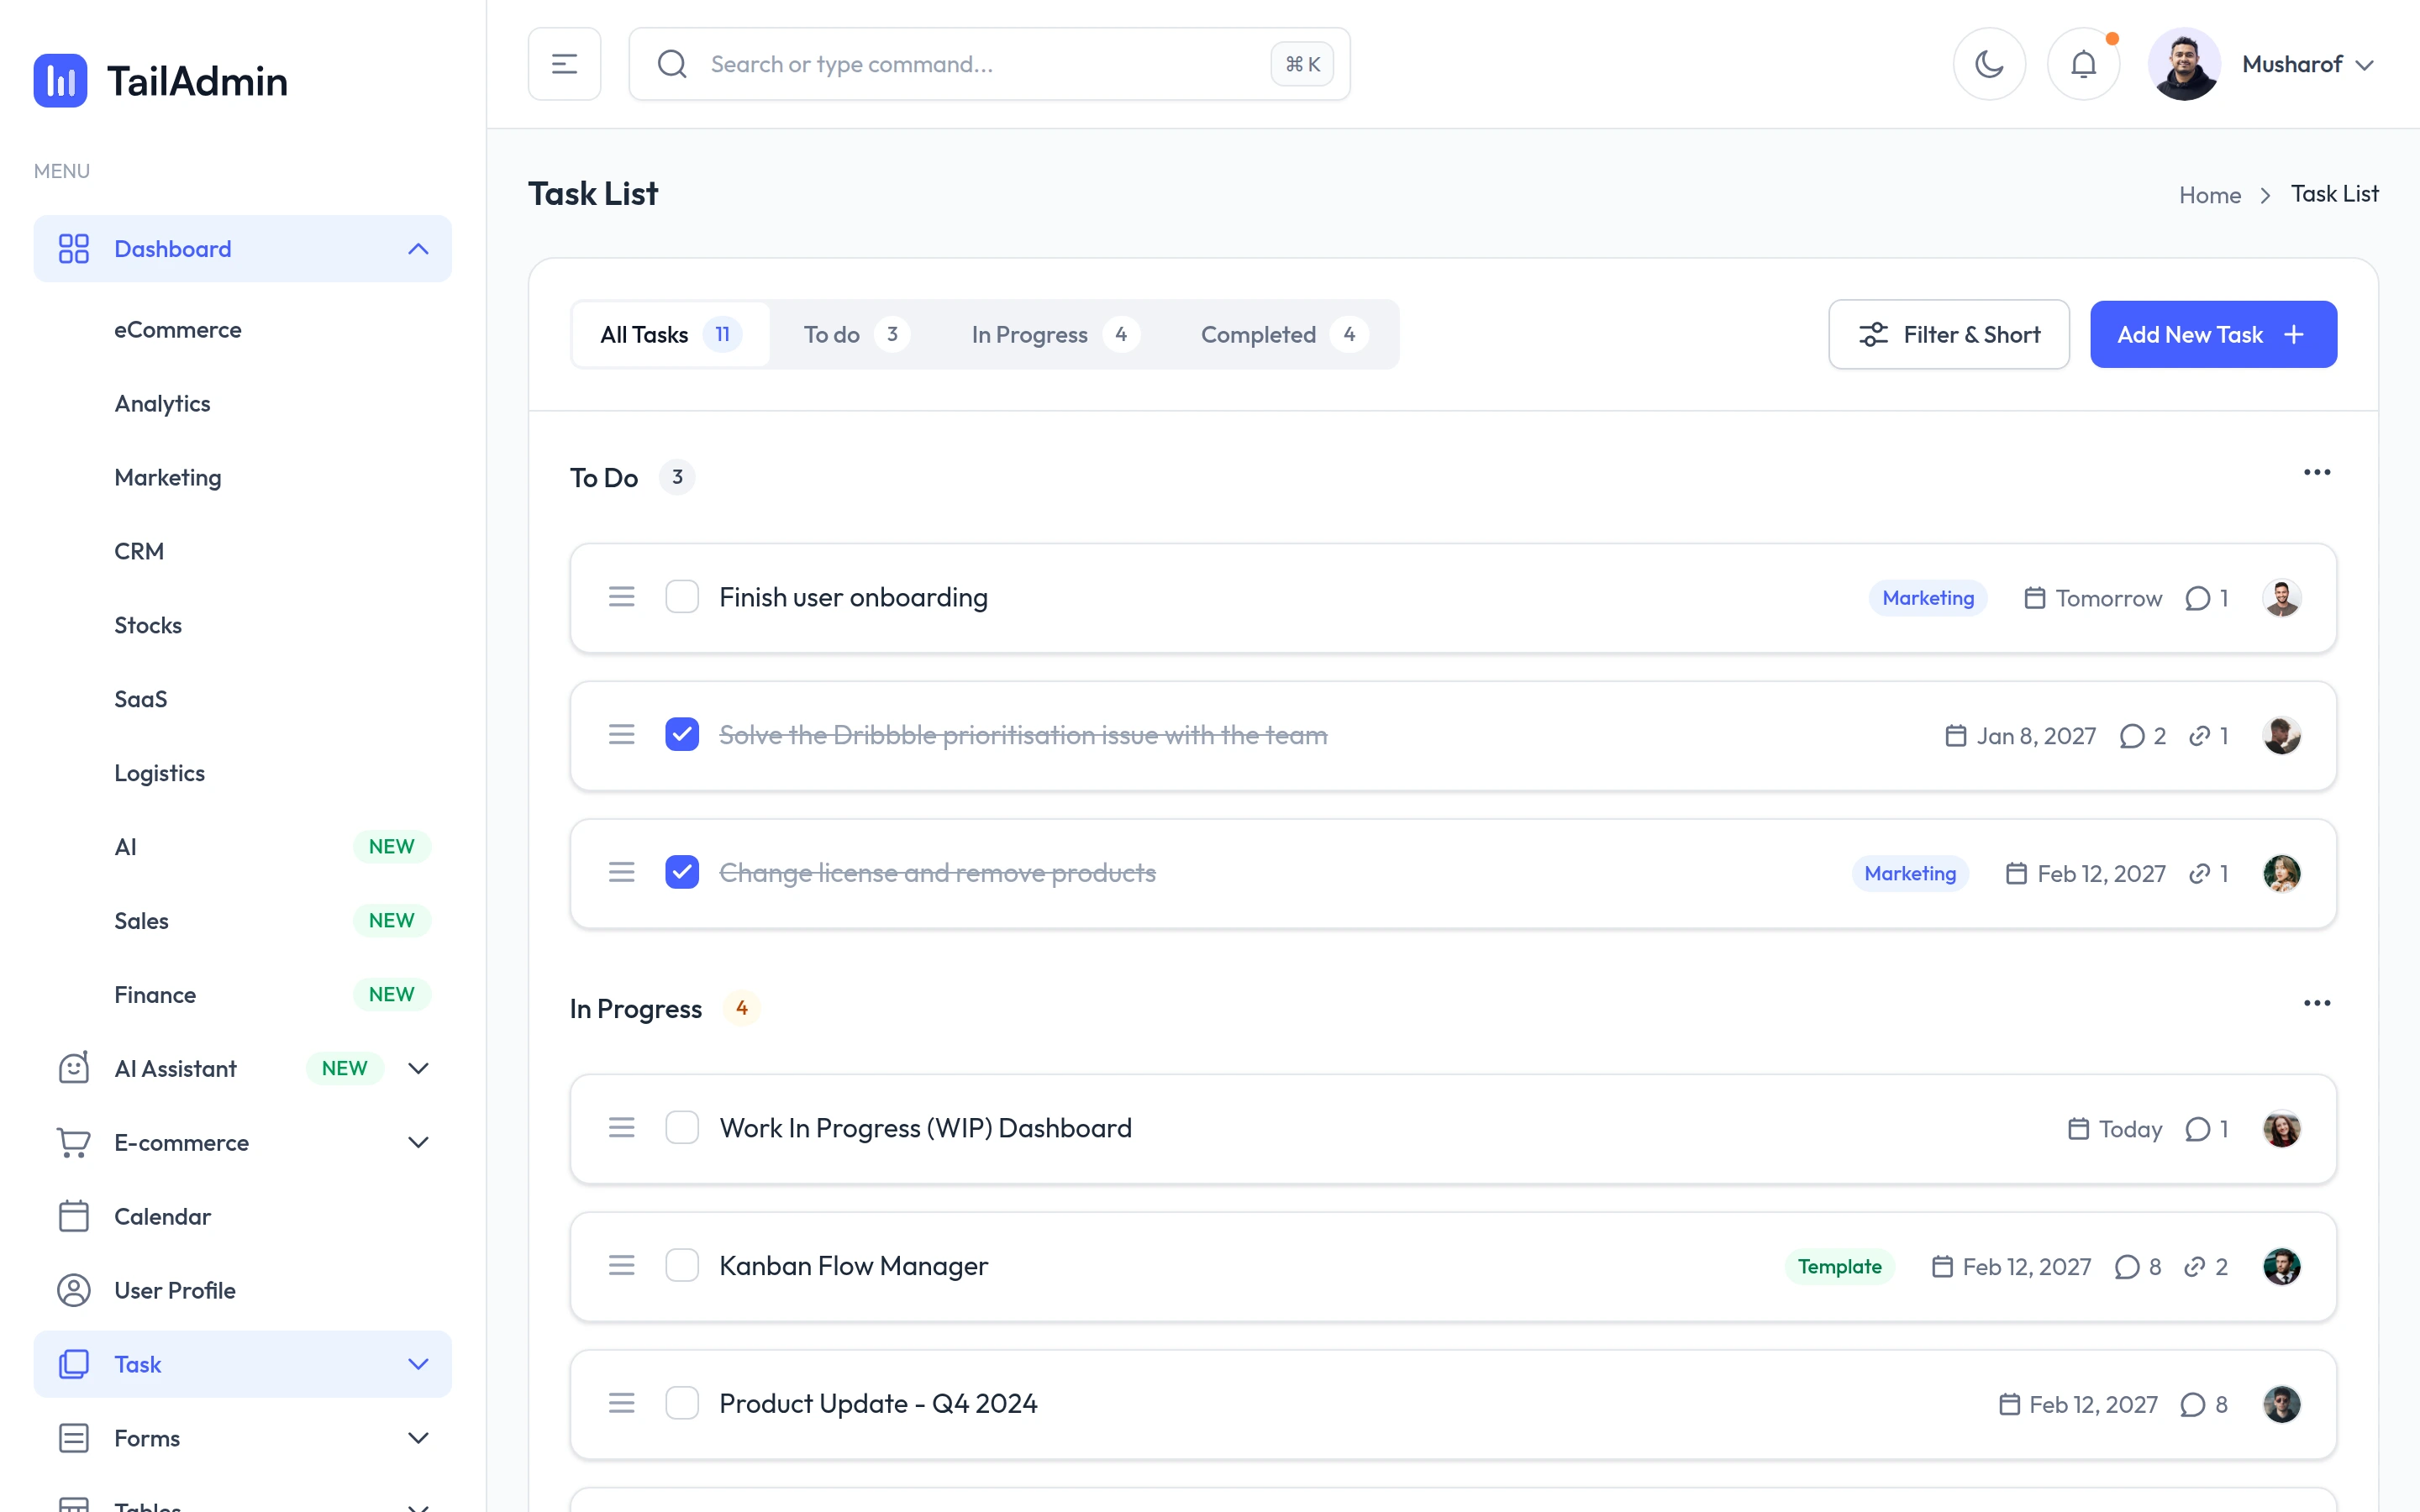The height and width of the screenshot is (1512, 2420).
Task: Click link icon on Change license task
Action: [2199, 874]
